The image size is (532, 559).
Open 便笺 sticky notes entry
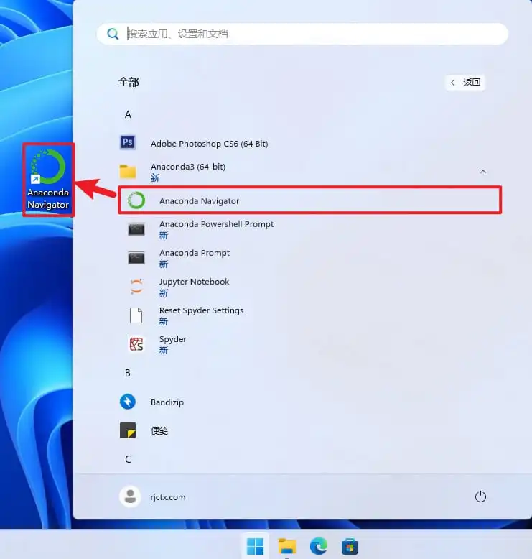pyautogui.click(x=159, y=430)
